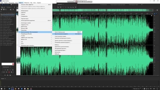The width and height of the screenshot is (160, 90).
Task: Expand the Модуляция submenu
Action: pyautogui.click(x=35, y=30)
